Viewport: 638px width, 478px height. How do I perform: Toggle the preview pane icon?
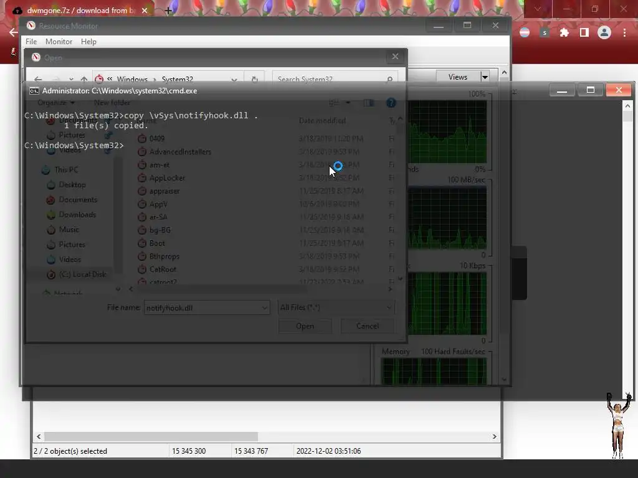(369, 103)
